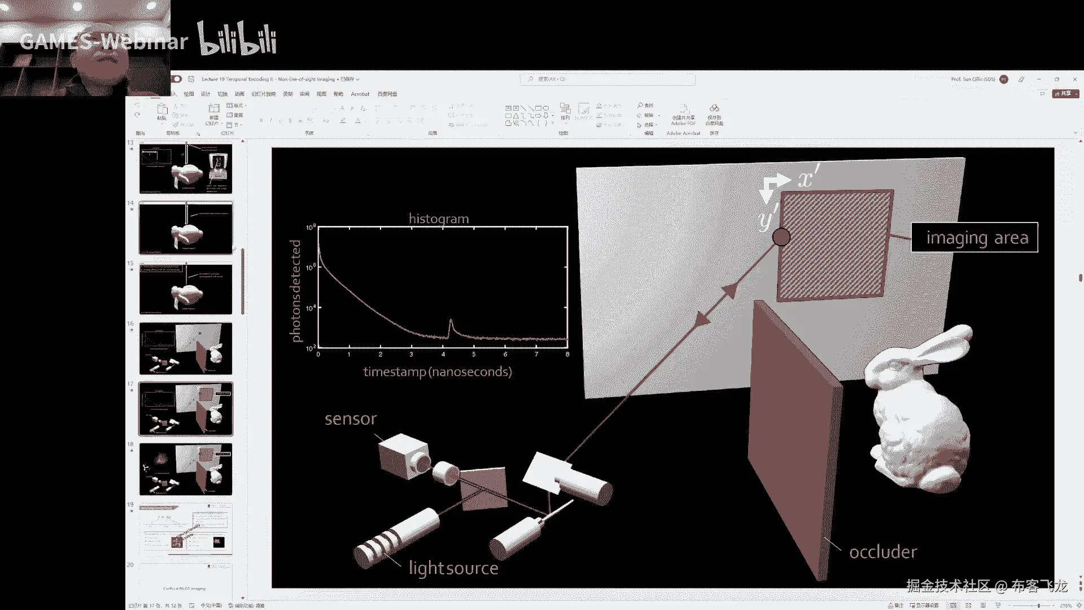The height and width of the screenshot is (610, 1084).
Task: Click the Paste icon in clipboard group
Action: point(161,110)
